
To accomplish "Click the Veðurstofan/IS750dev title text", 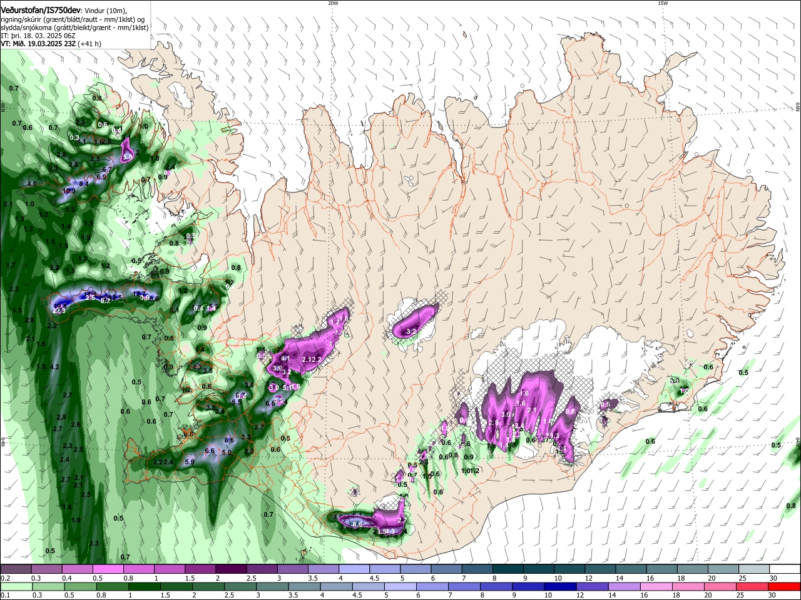I will 41,10.
